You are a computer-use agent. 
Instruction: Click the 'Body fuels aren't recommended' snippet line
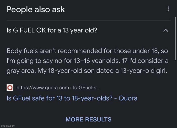pyautogui.click(x=87, y=51)
